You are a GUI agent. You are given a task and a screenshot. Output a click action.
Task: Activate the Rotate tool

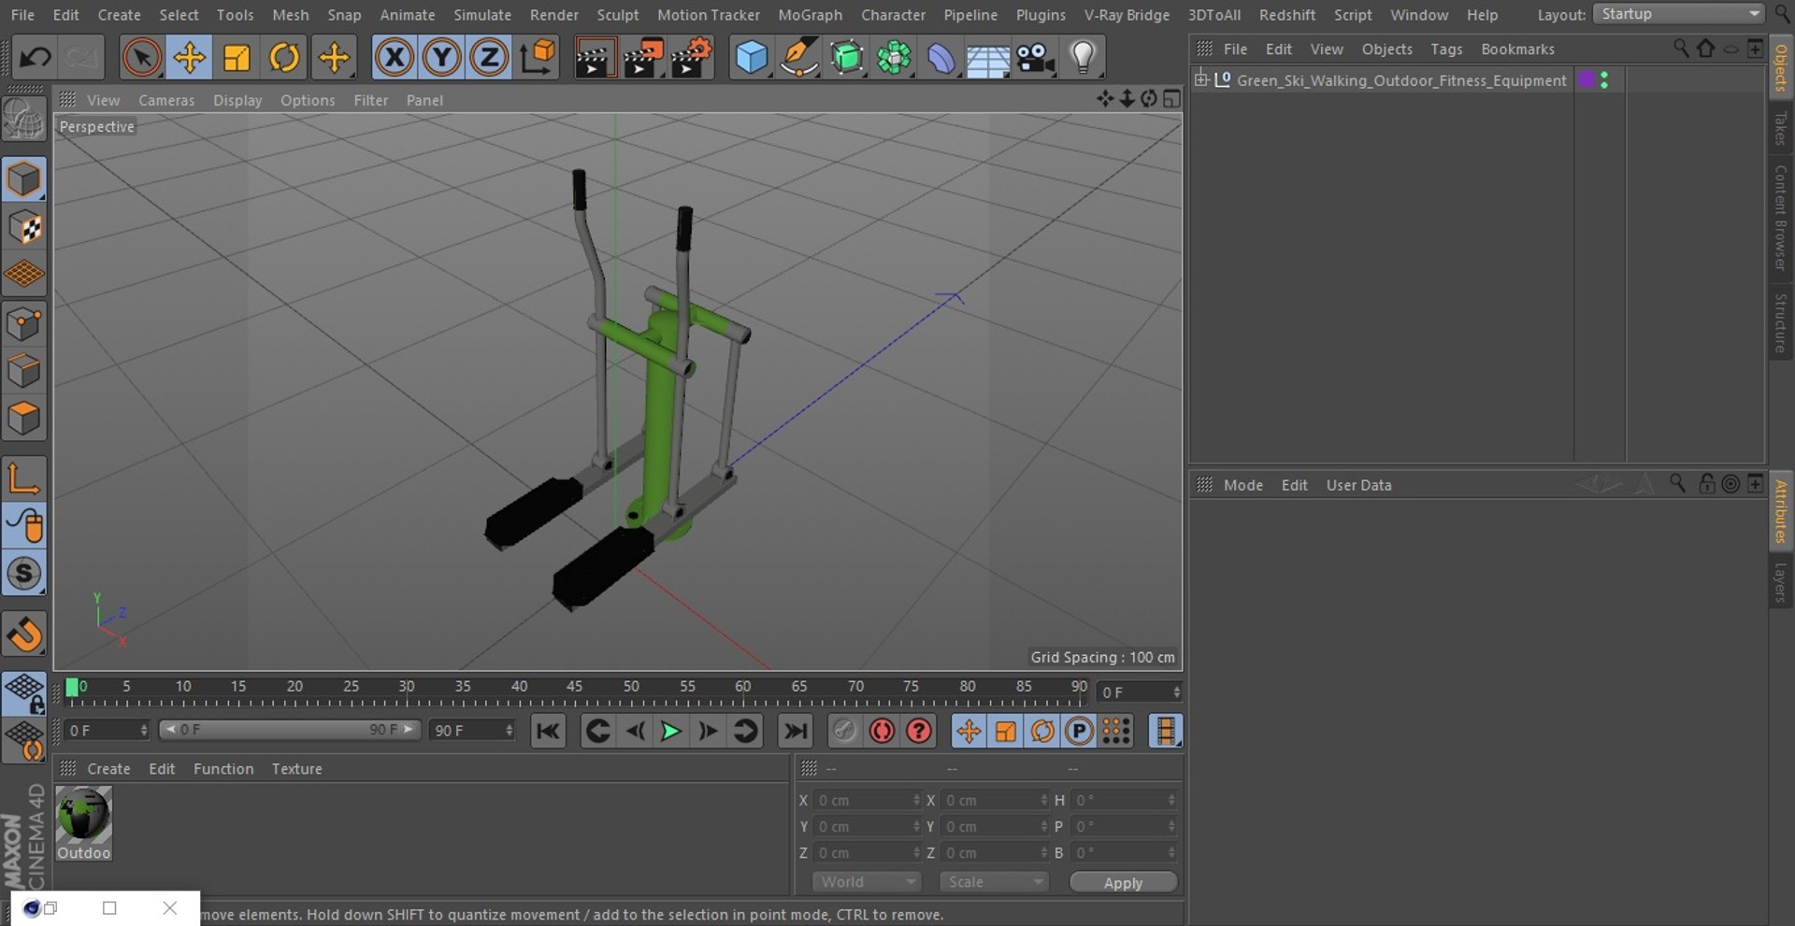284,58
